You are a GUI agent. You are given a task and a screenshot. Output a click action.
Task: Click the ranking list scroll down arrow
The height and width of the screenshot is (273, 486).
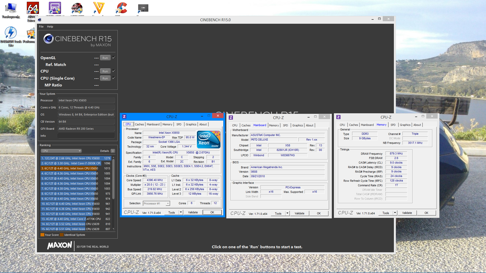(113, 229)
